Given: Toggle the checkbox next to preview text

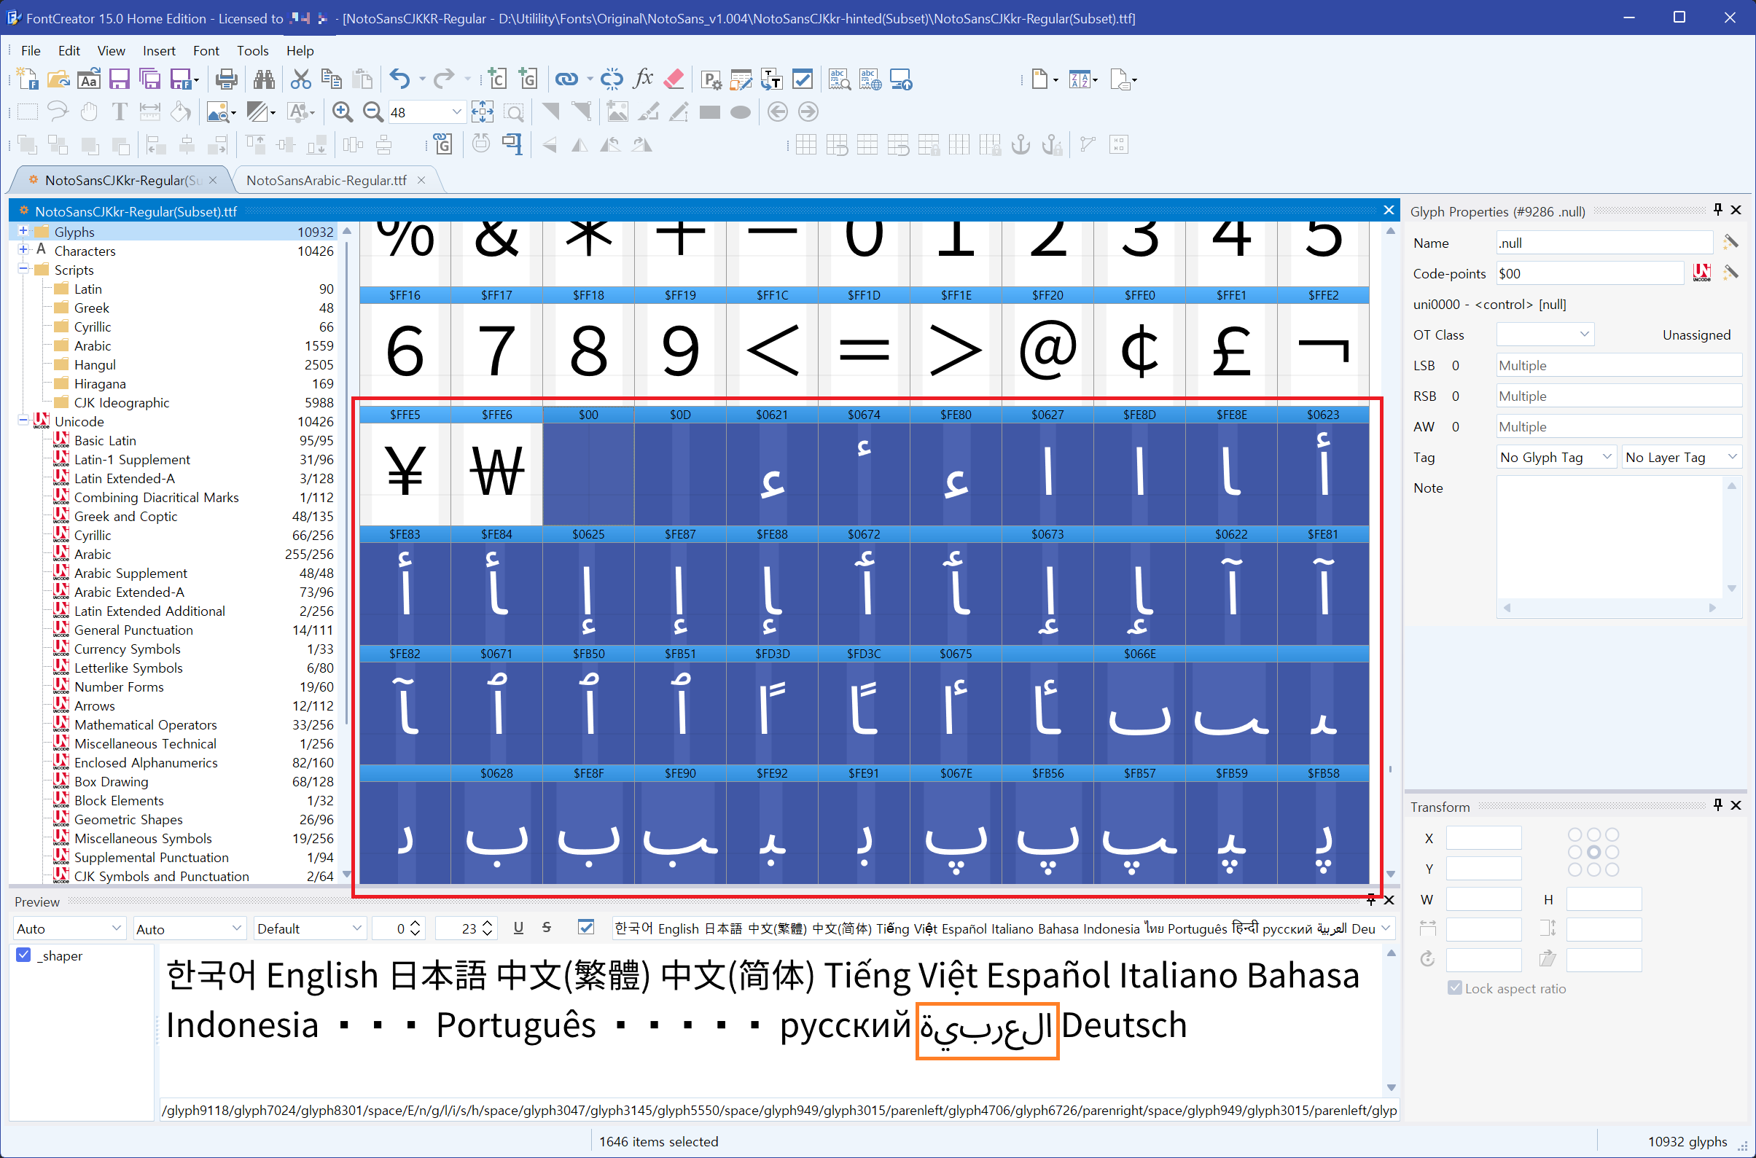Looking at the screenshot, I should [586, 928].
